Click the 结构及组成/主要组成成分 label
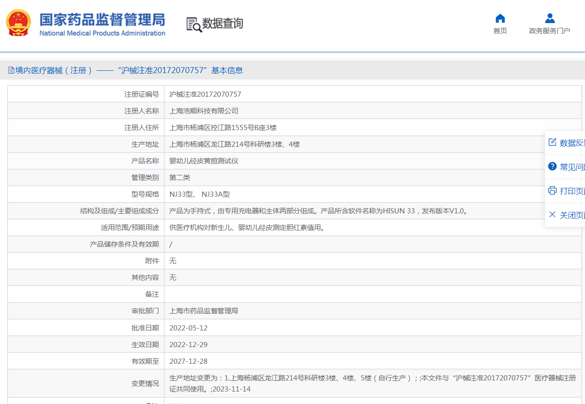 click(120, 211)
